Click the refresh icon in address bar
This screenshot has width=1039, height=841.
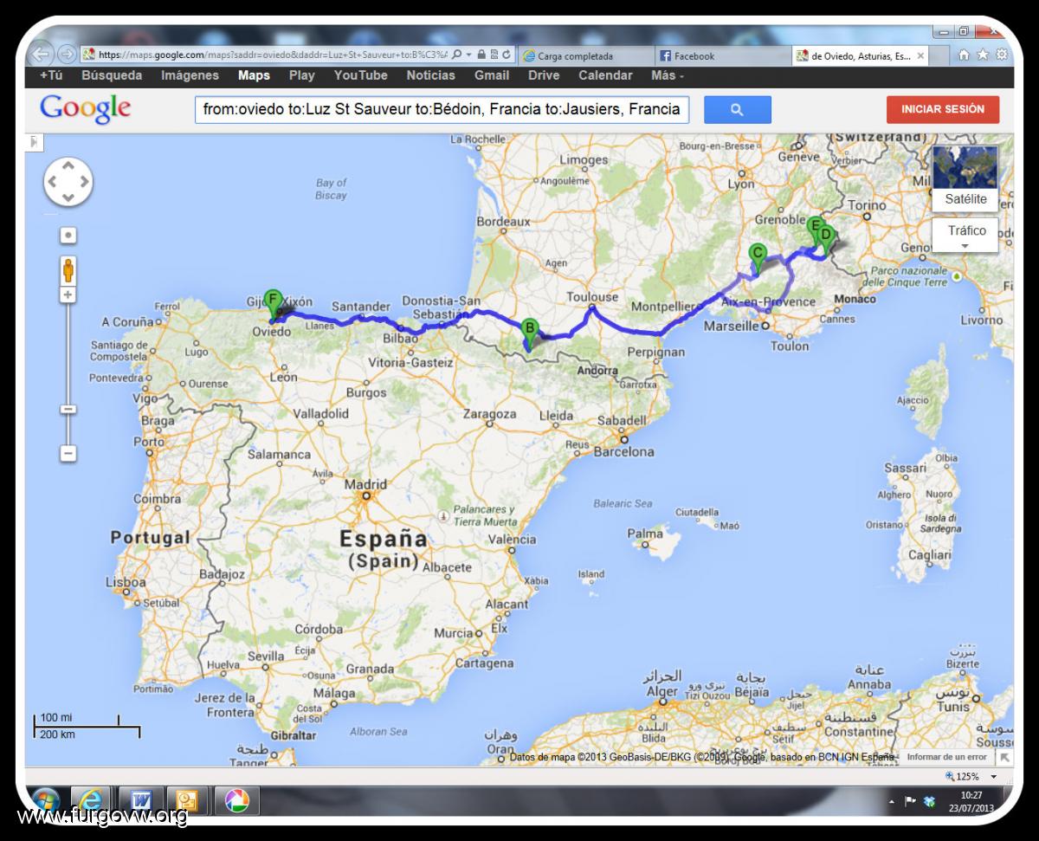[x=507, y=55]
